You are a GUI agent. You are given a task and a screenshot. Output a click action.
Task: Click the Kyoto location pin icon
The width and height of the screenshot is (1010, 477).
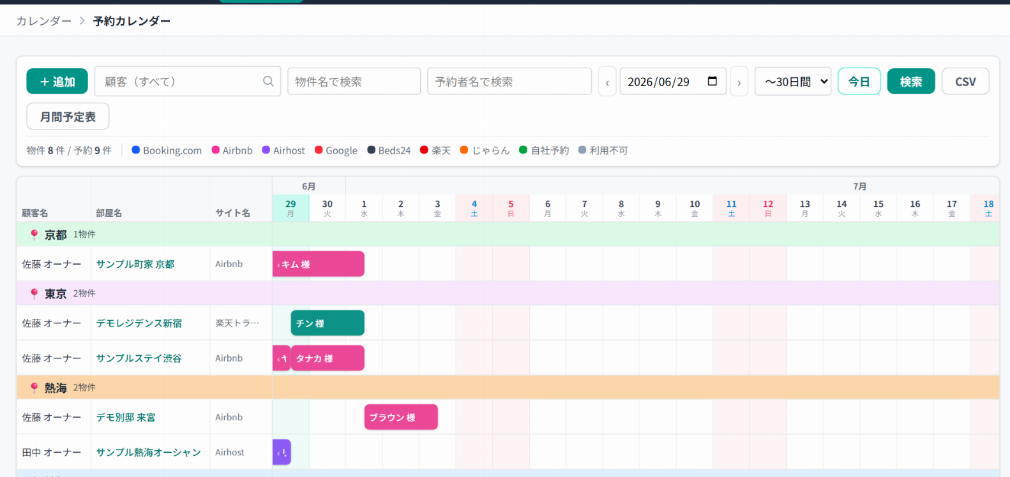pyautogui.click(x=34, y=235)
